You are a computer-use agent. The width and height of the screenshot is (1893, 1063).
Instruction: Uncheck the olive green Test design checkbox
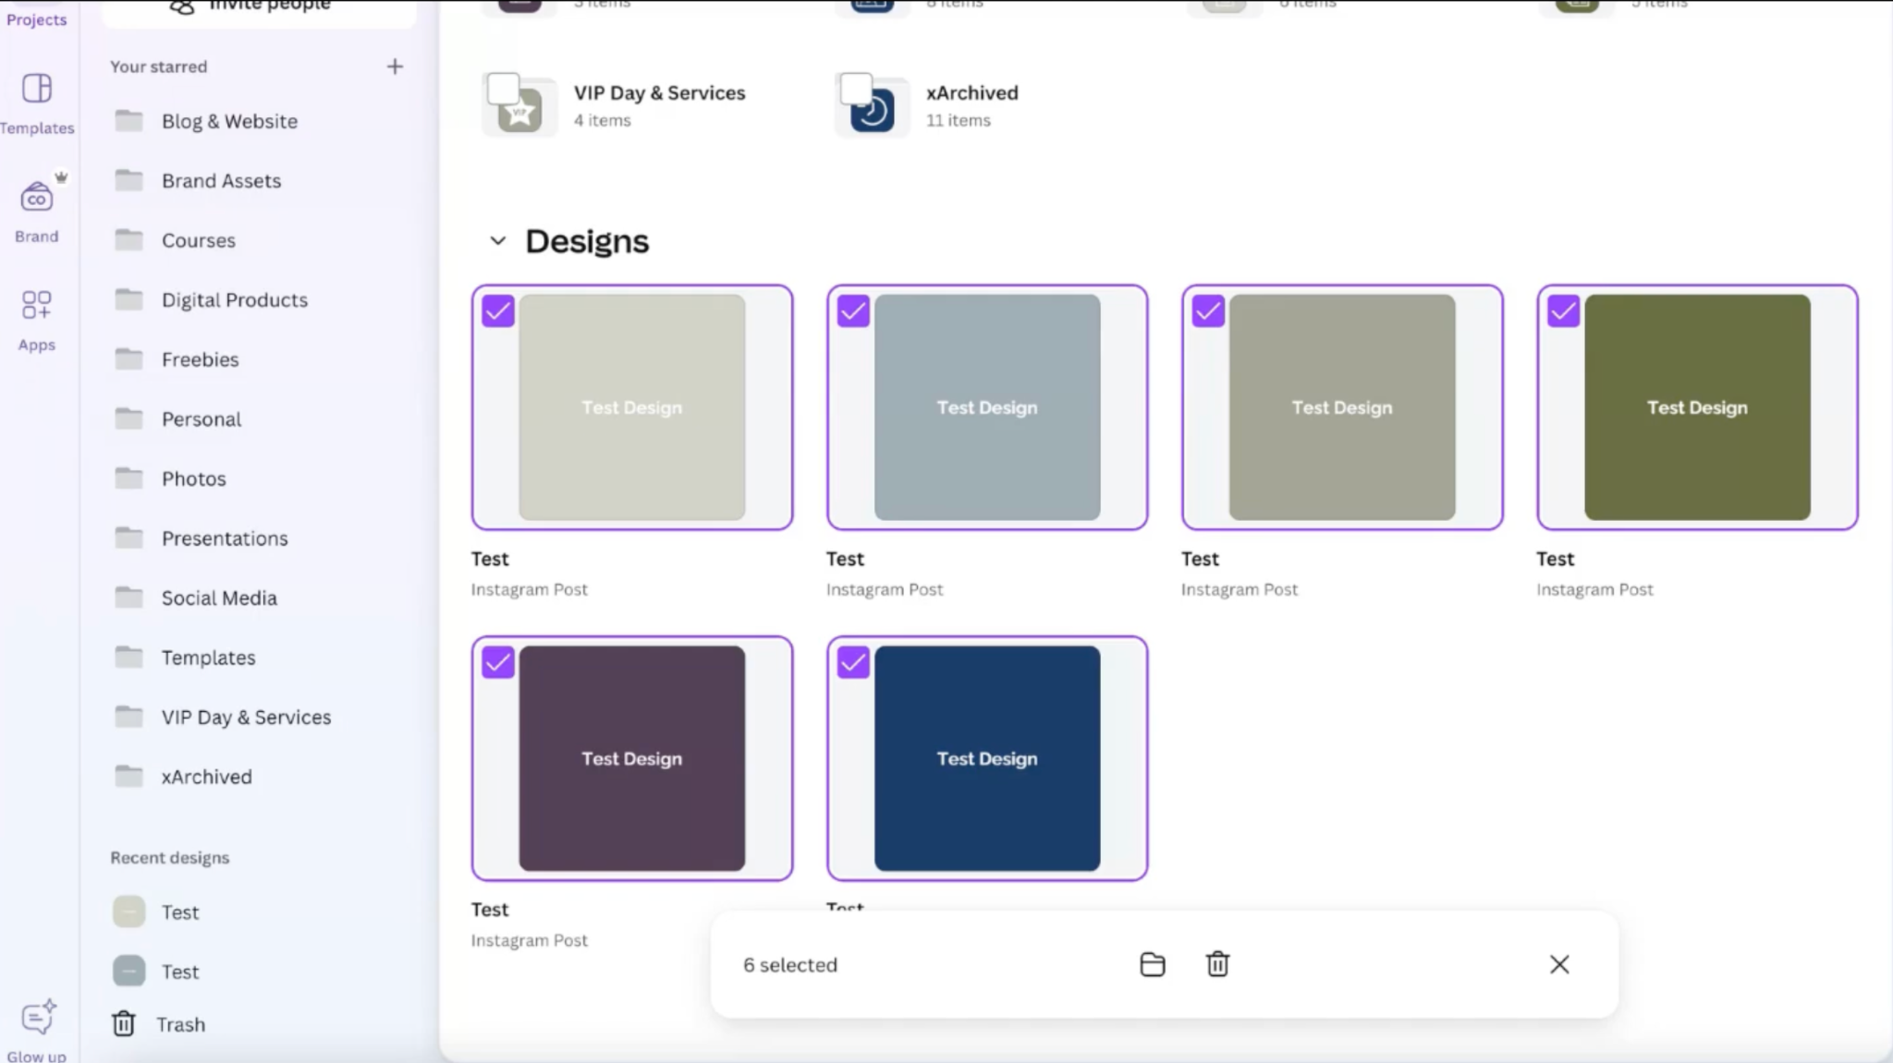pos(1563,311)
